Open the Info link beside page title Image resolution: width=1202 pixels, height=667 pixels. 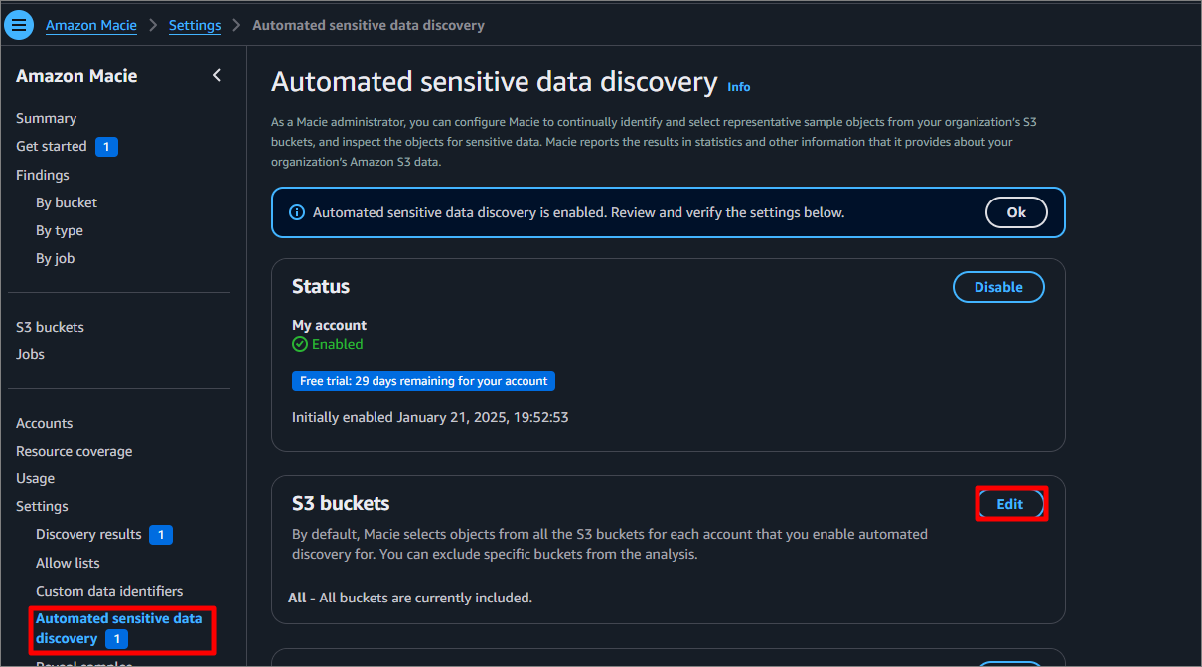click(739, 87)
